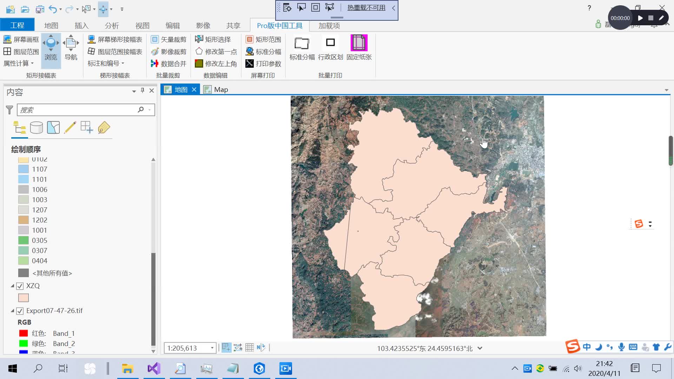Click the undo button
674x379 pixels.
click(x=53, y=9)
